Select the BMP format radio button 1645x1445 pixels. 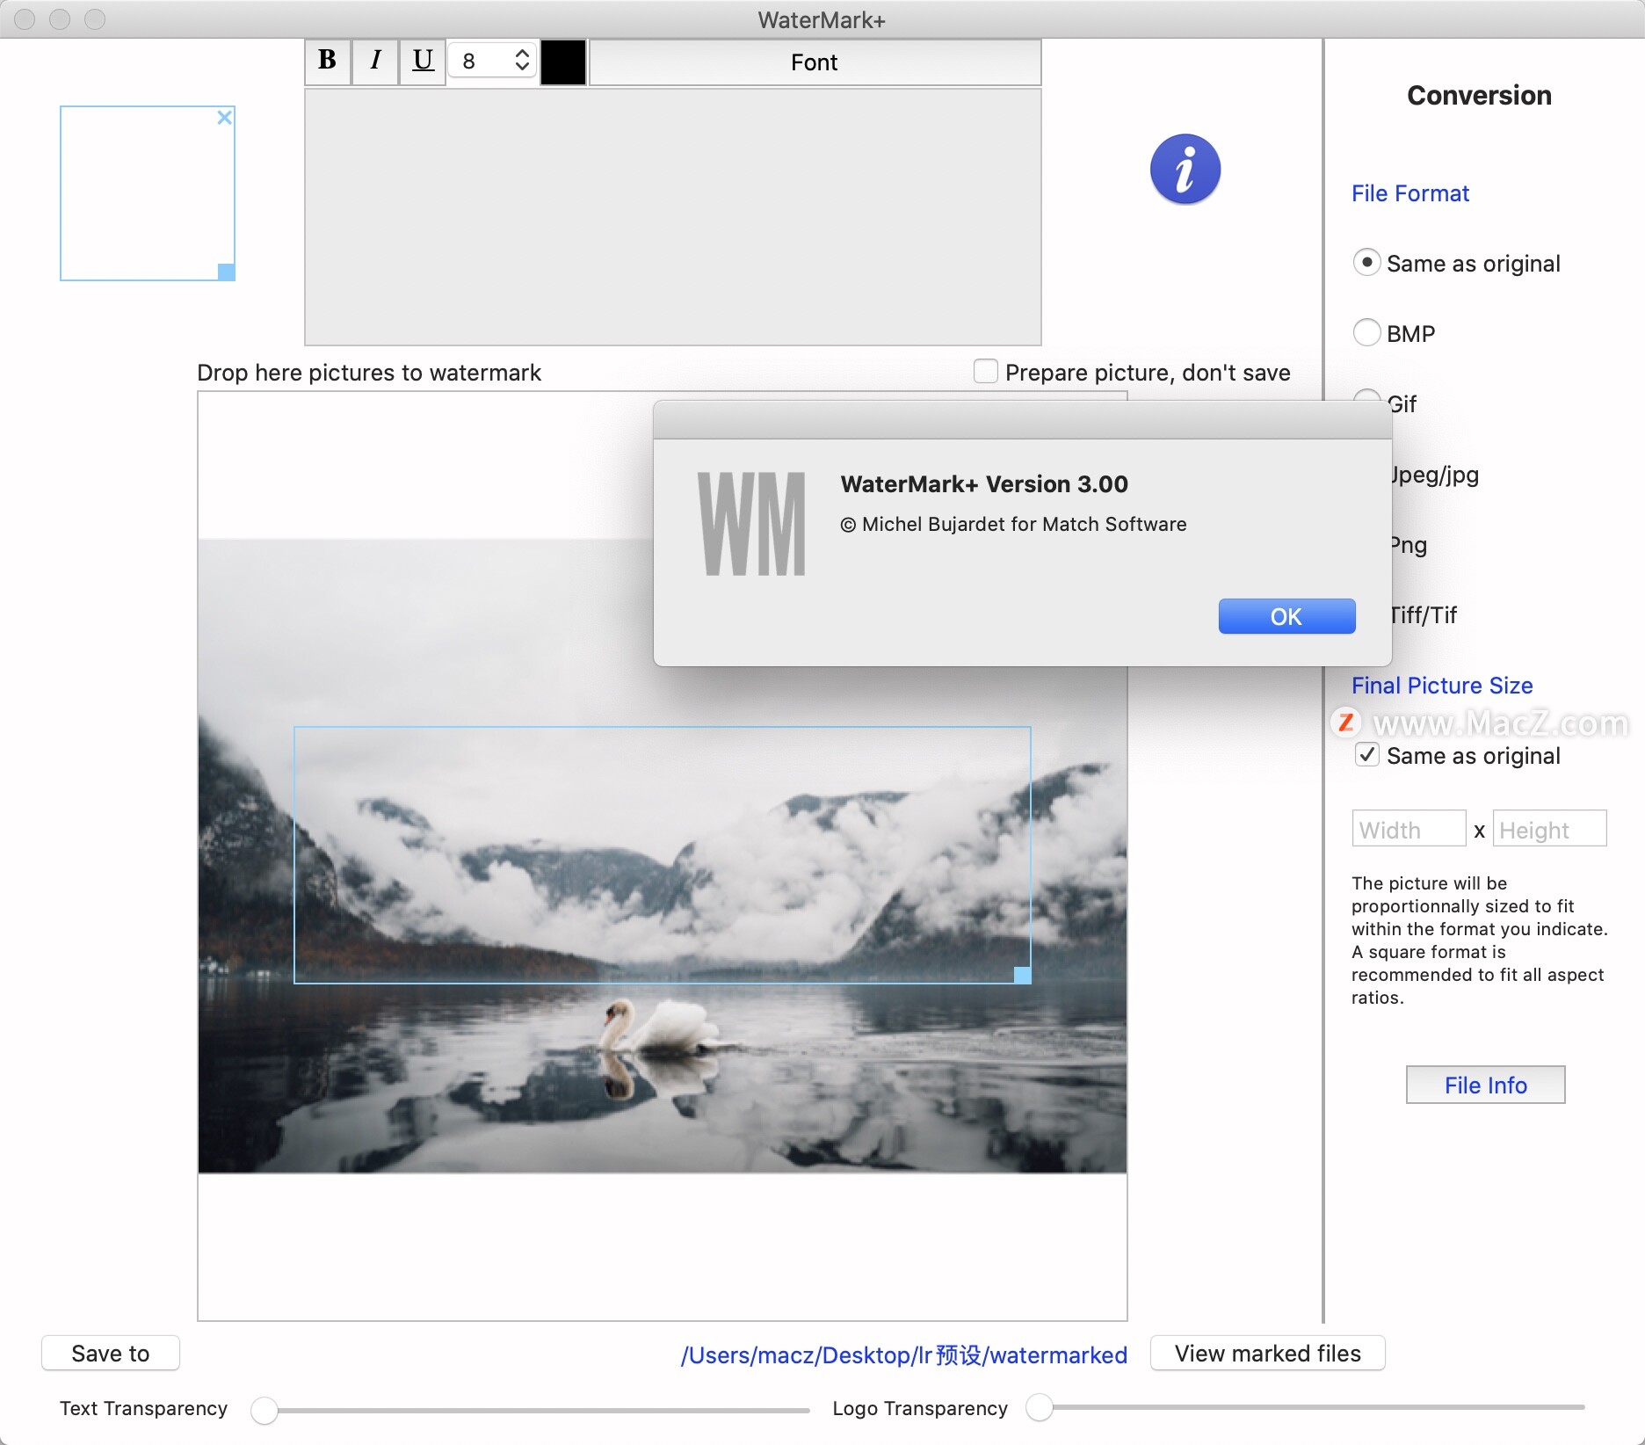(x=1366, y=332)
